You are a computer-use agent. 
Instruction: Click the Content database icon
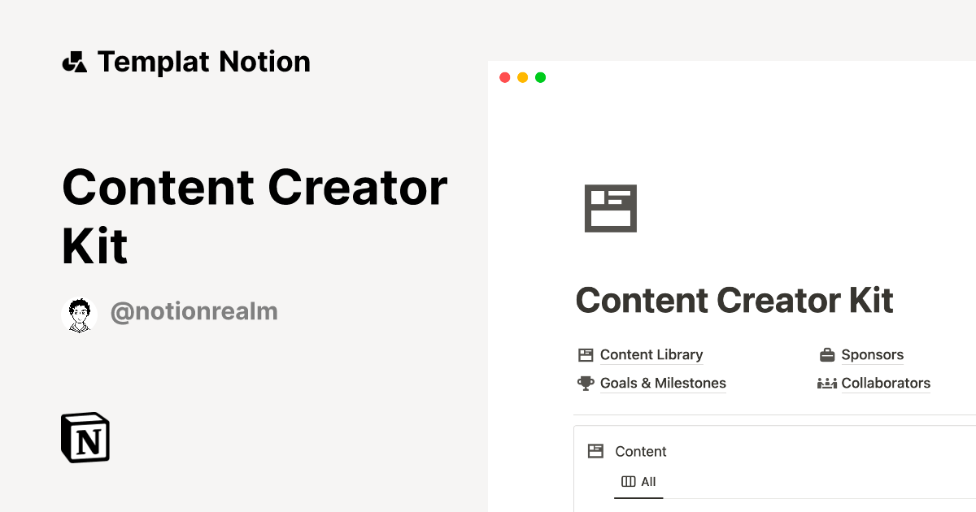(596, 451)
